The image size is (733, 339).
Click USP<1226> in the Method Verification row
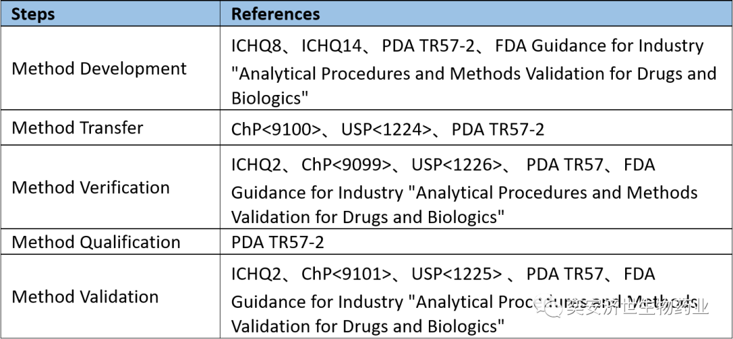(457, 165)
